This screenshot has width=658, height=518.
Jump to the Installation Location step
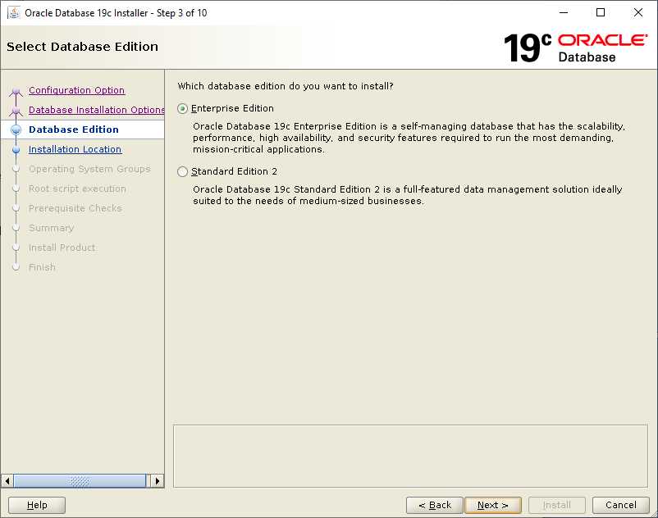[x=75, y=149]
